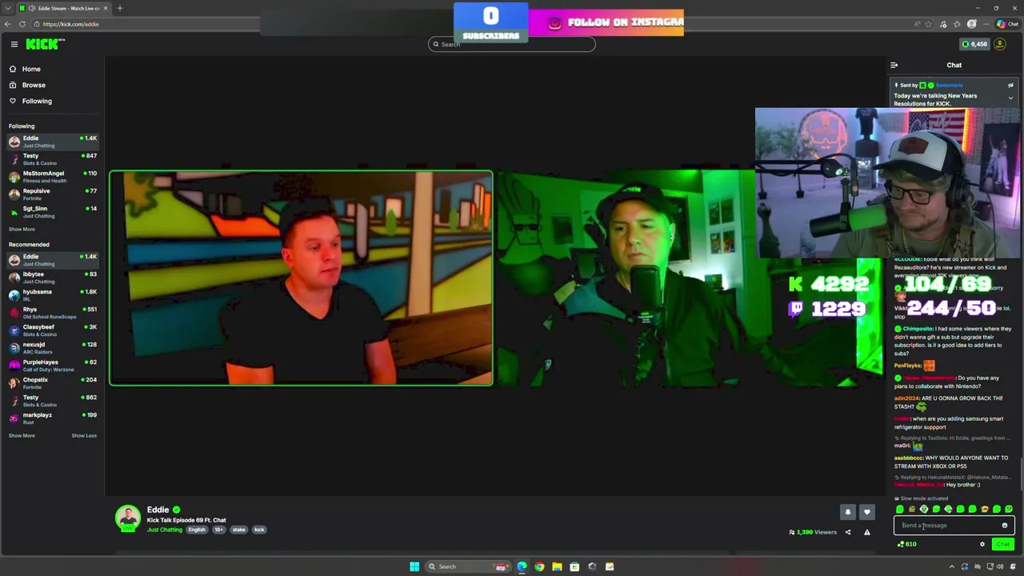The width and height of the screenshot is (1024, 576).
Task: Open MsStormAngel channel in Following
Action: click(x=52, y=177)
